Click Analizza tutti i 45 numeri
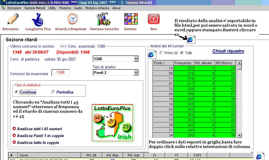The image size is (269, 160). [x=39, y=129]
